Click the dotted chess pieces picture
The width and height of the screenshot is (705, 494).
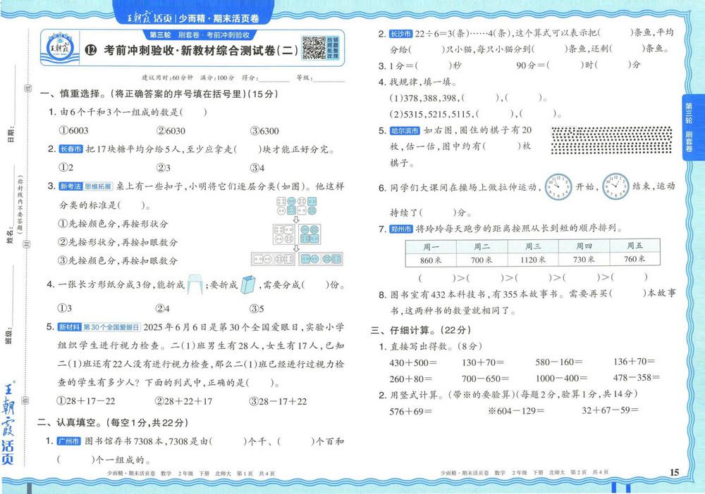(x=611, y=141)
